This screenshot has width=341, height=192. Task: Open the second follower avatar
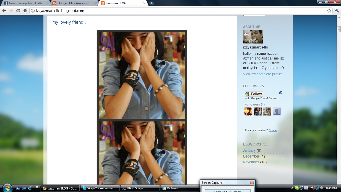(258, 111)
